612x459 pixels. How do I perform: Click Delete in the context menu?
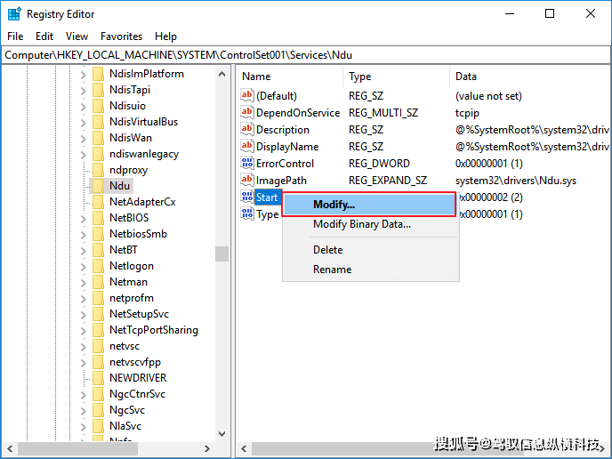(x=327, y=250)
